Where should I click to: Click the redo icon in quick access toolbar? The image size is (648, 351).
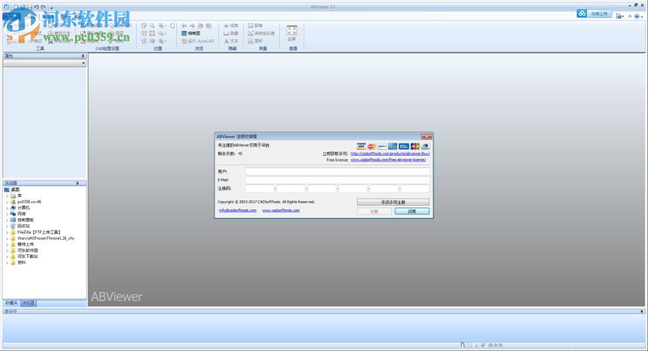click(x=43, y=7)
